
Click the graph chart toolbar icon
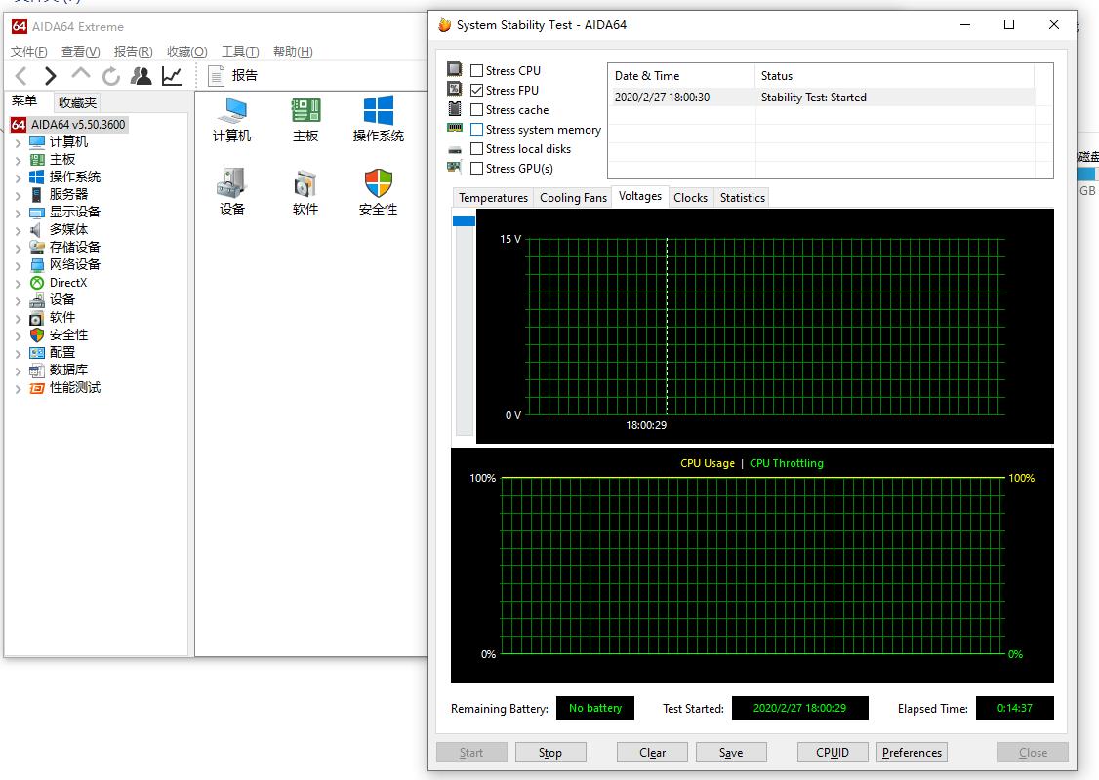click(x=172, y=76)
